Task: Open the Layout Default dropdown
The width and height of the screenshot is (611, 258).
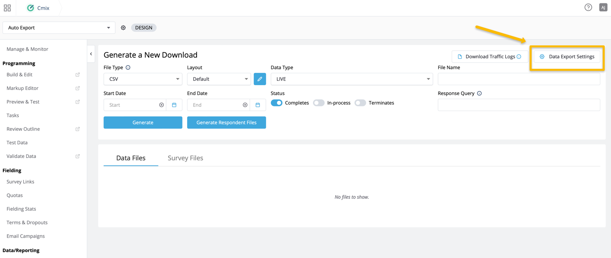Action: click(219, 79)
